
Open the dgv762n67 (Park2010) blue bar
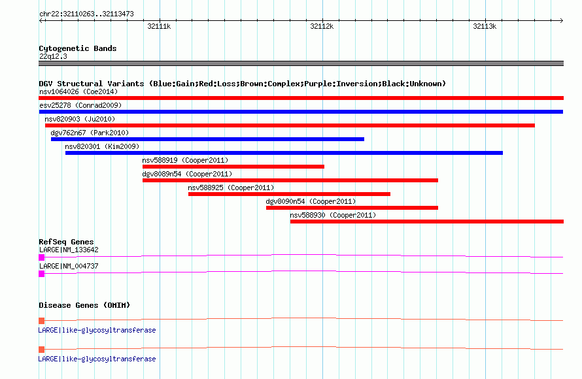[x=207, y=139]
